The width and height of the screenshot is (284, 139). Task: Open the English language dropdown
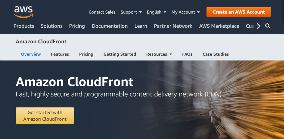click(156, 12)
